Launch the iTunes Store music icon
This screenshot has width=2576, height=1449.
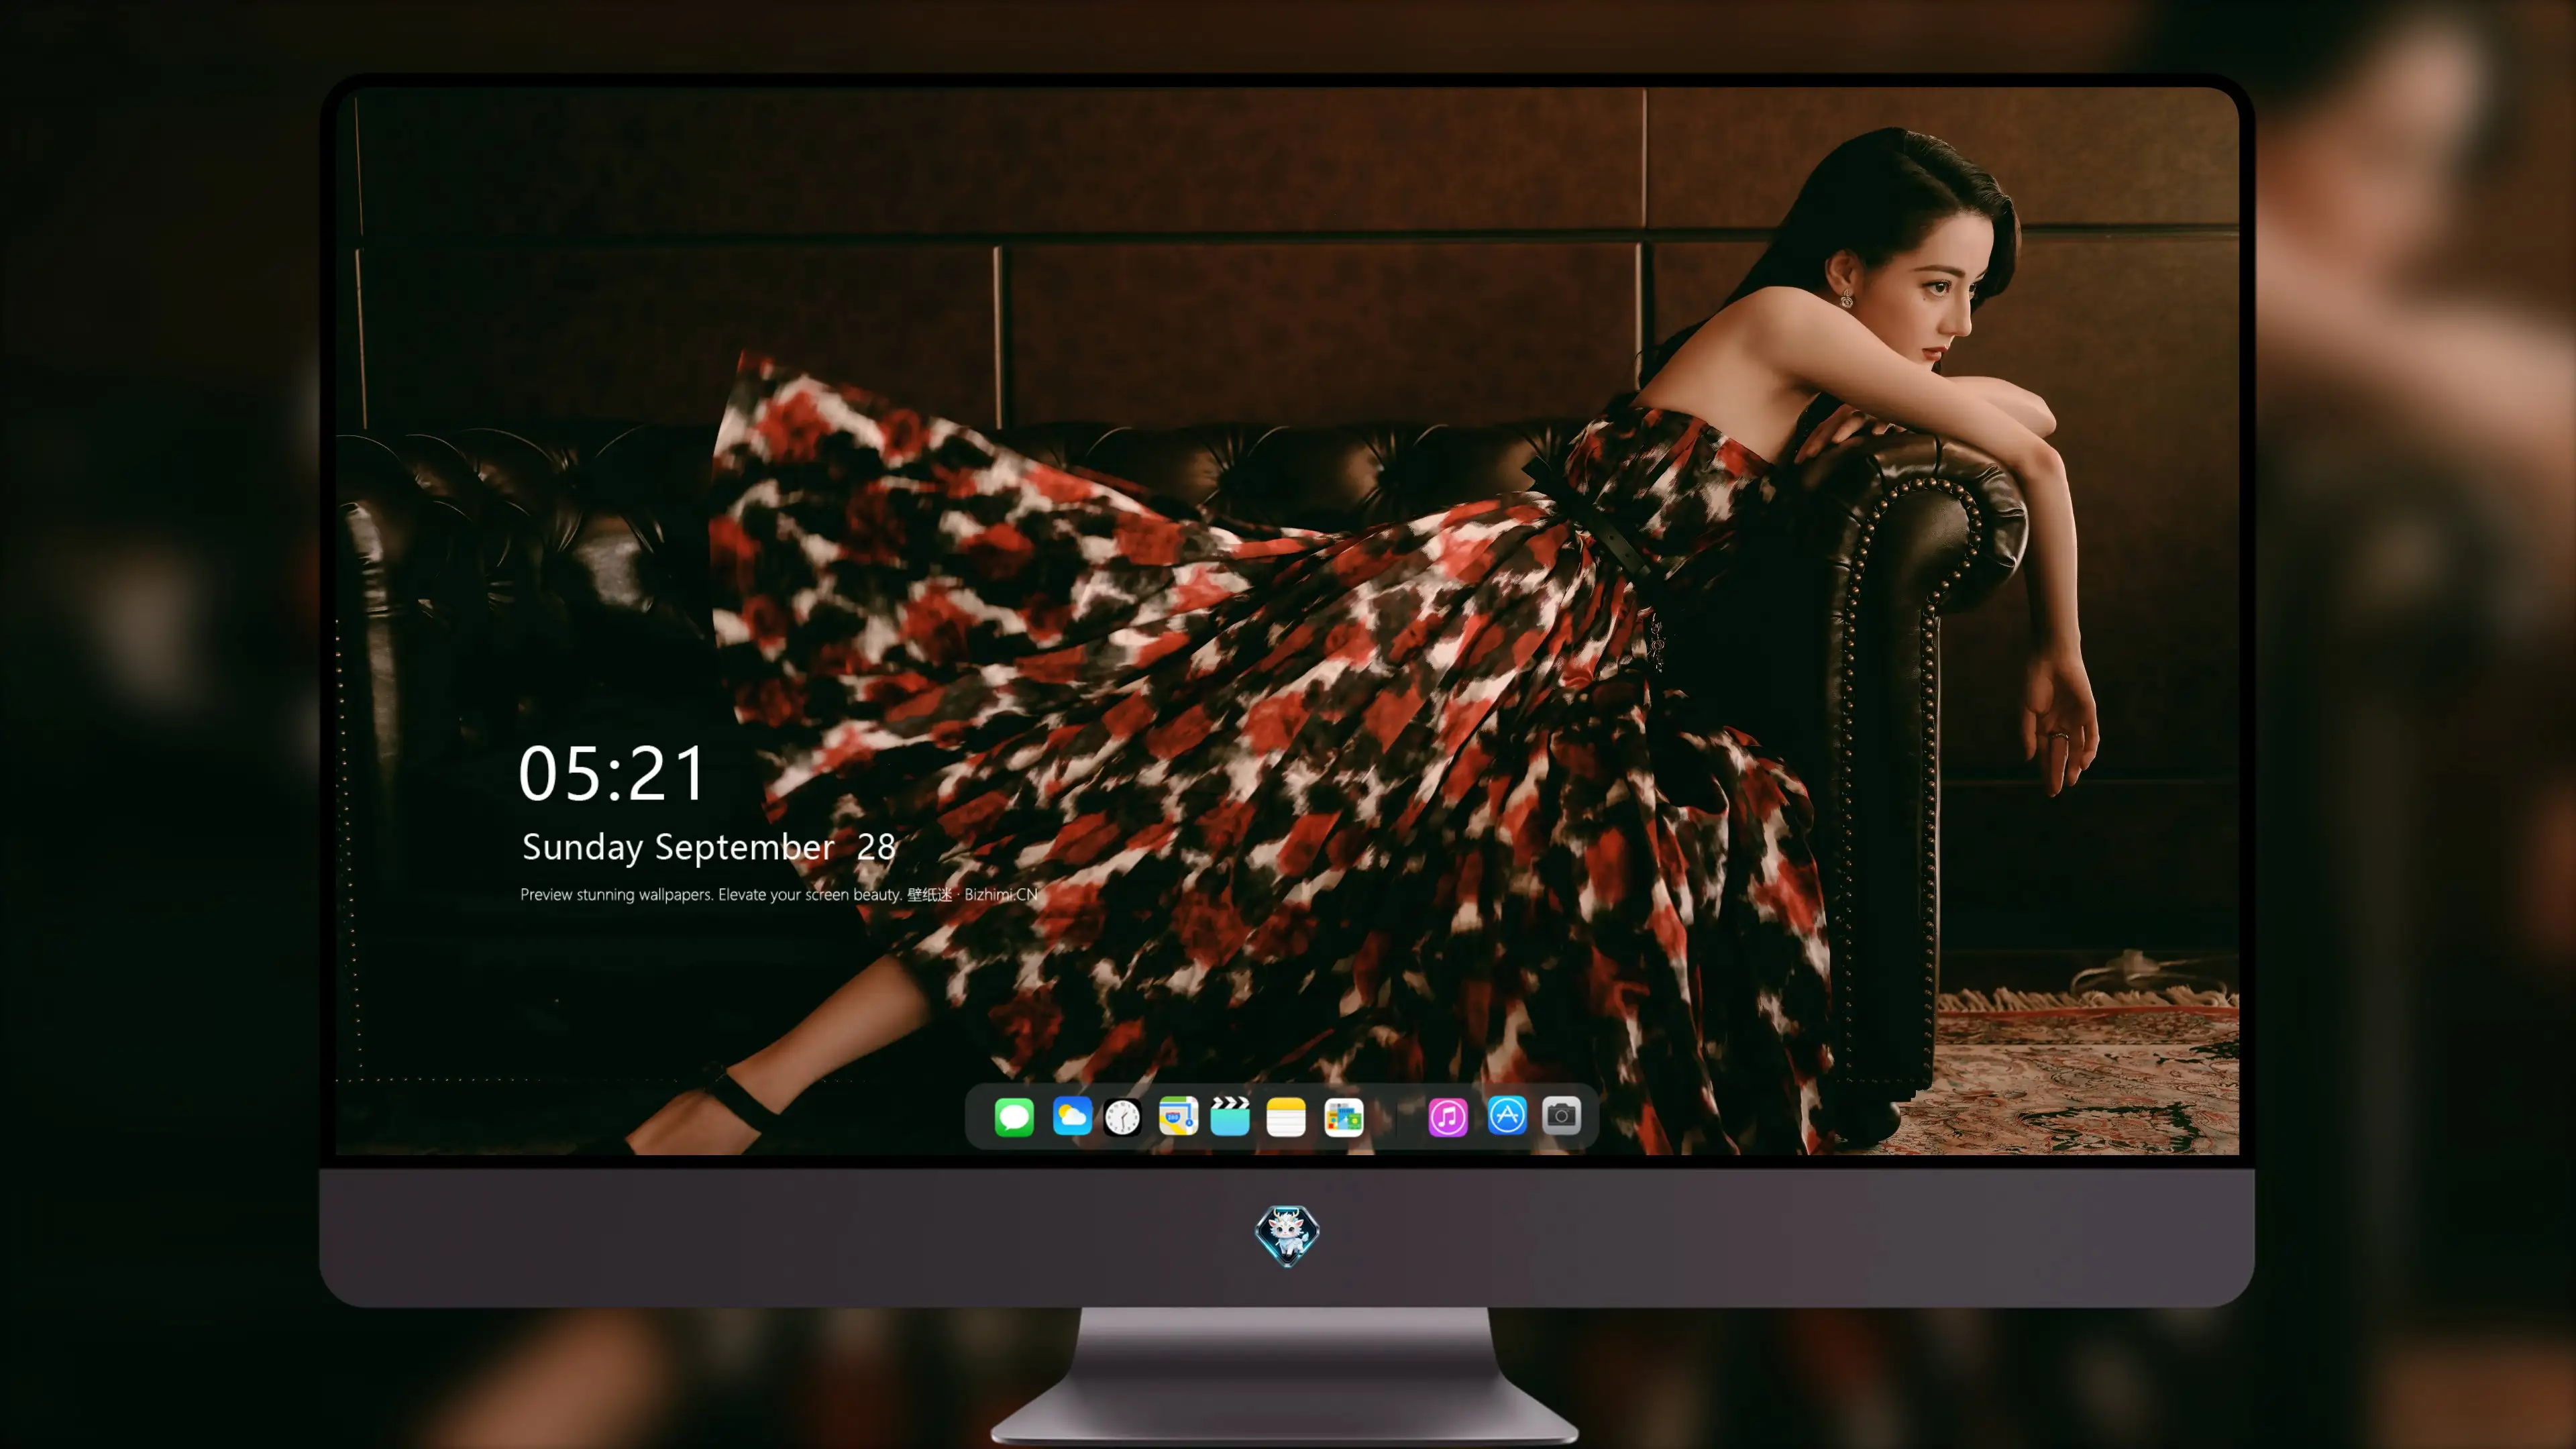tap(1447, 1117)
